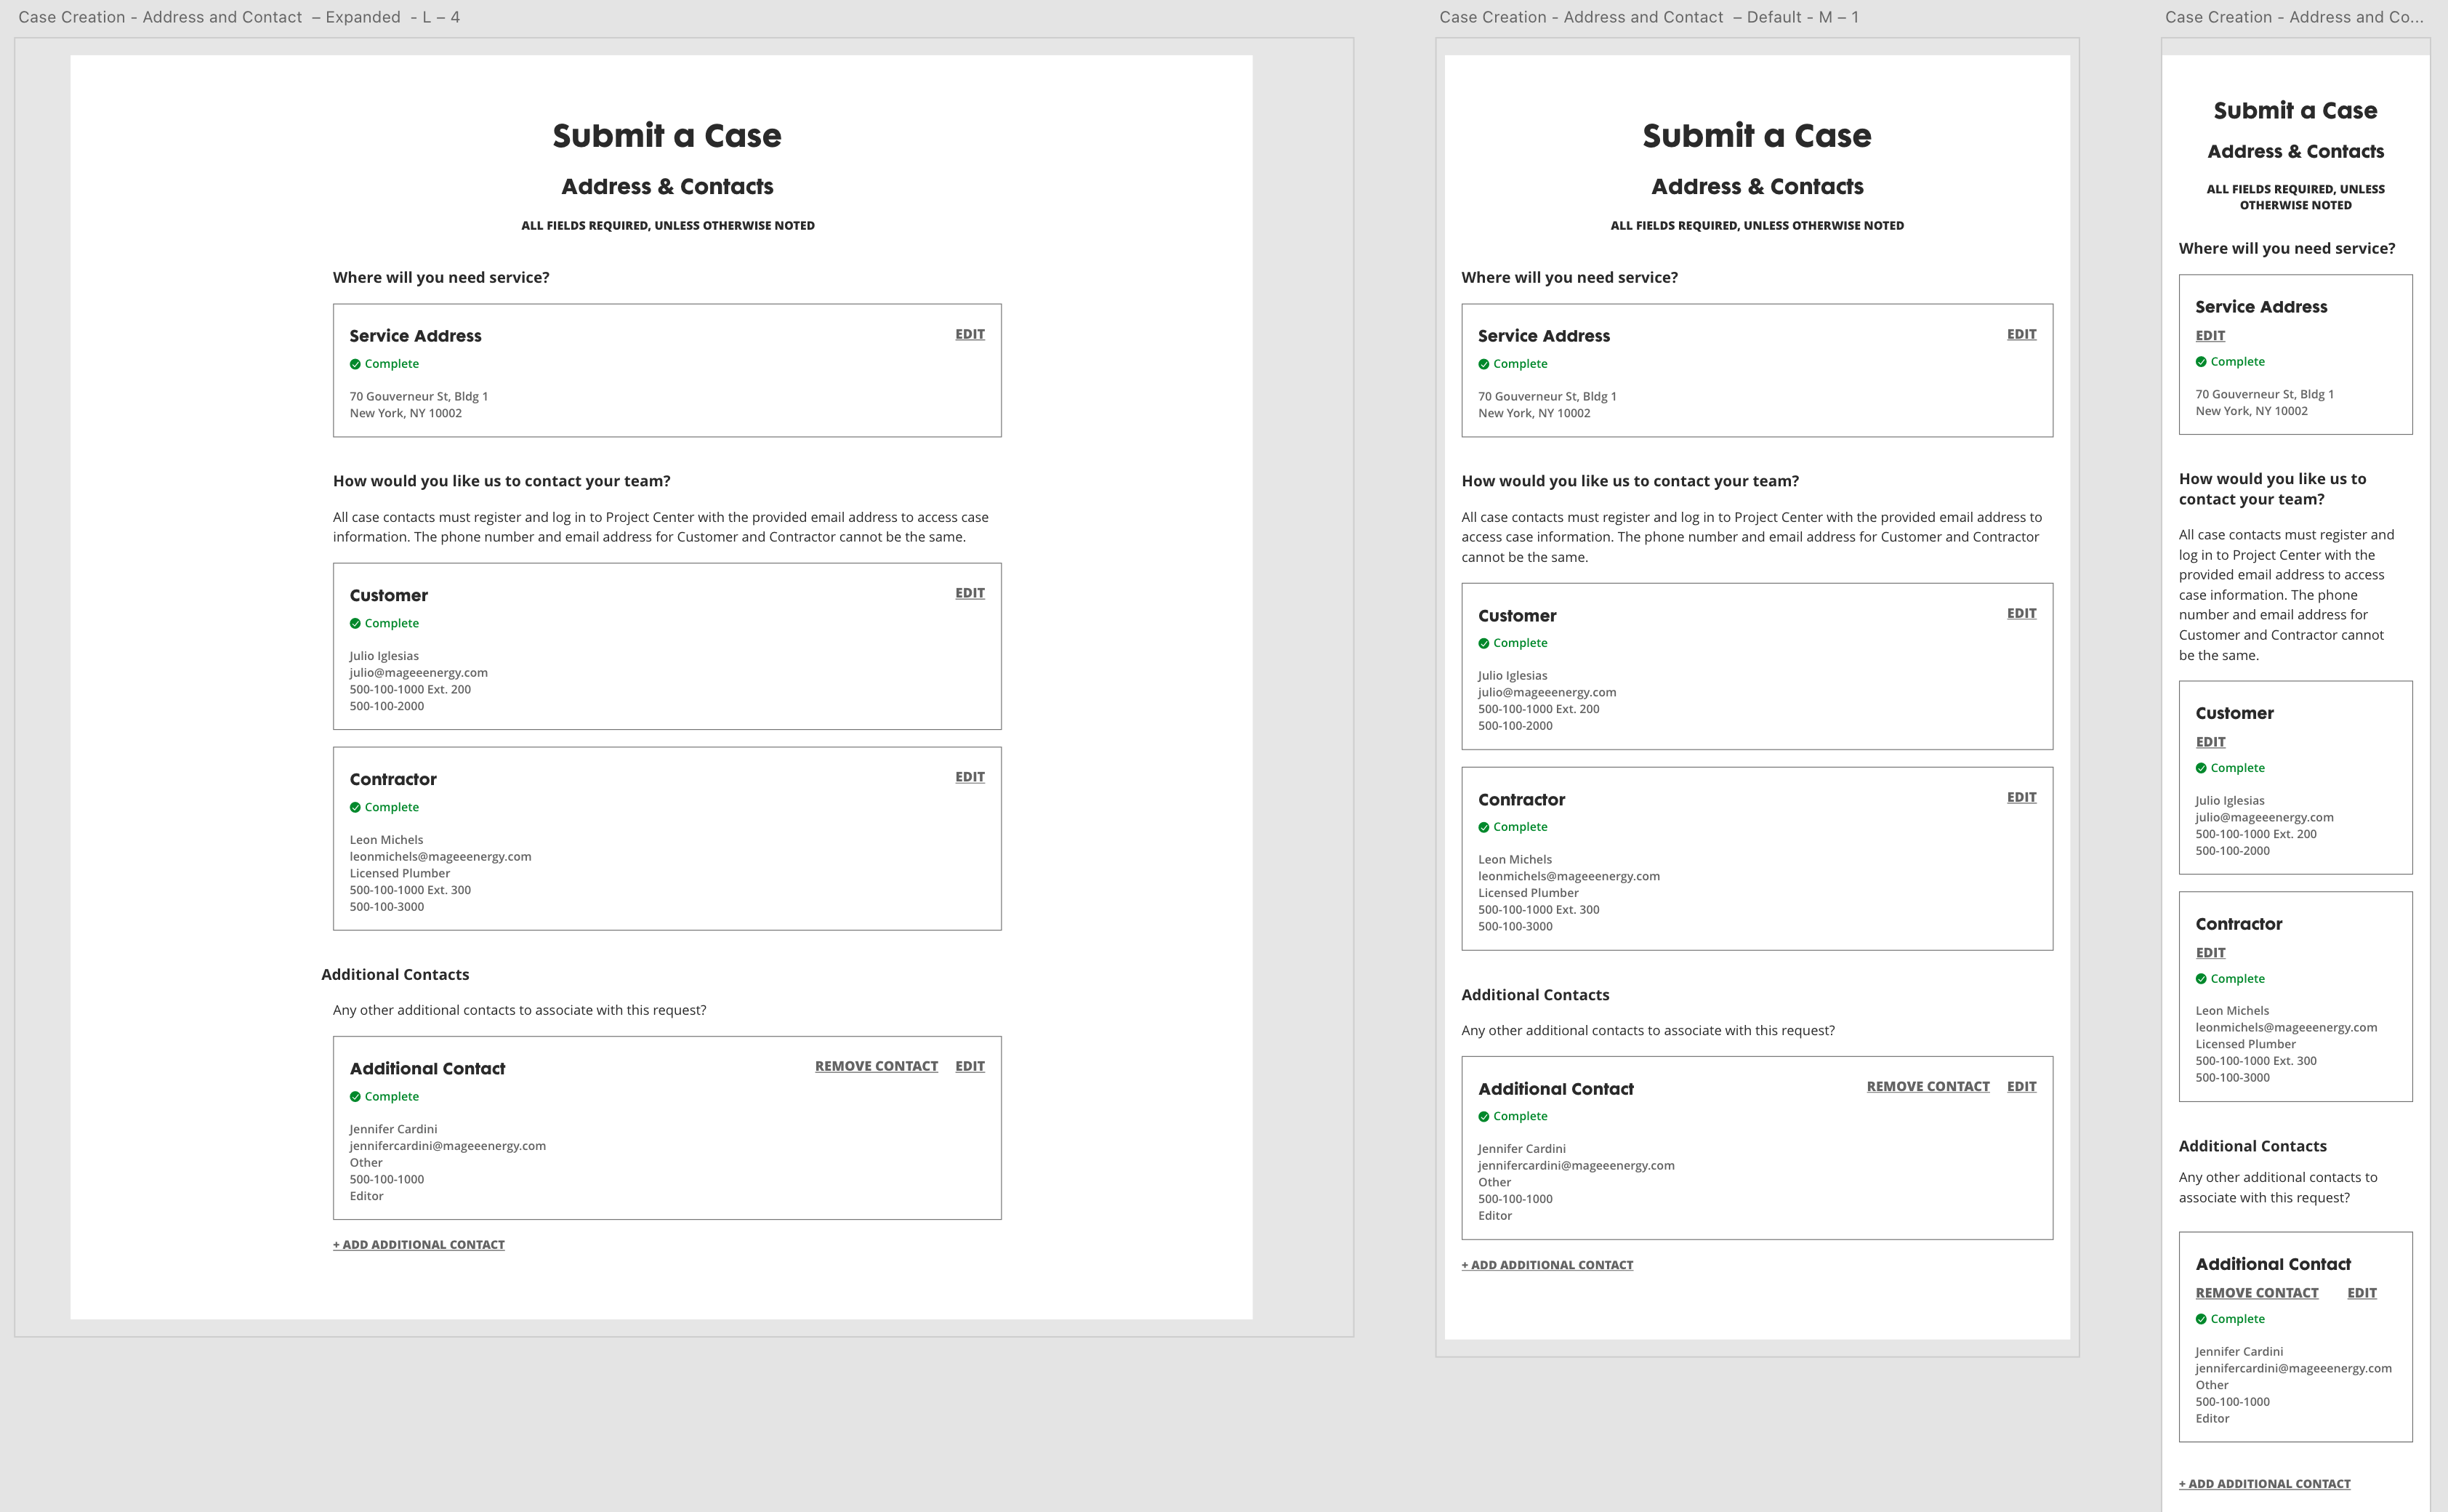Screen dimensions: 2448x1512
Task: Click the green Complete checkmark under Service Address in the L – 4 artboard
Action: coord(355,364)
